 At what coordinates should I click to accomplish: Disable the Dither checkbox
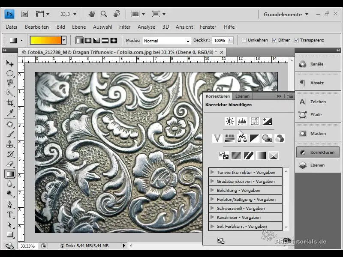click(x=274, y=40)
